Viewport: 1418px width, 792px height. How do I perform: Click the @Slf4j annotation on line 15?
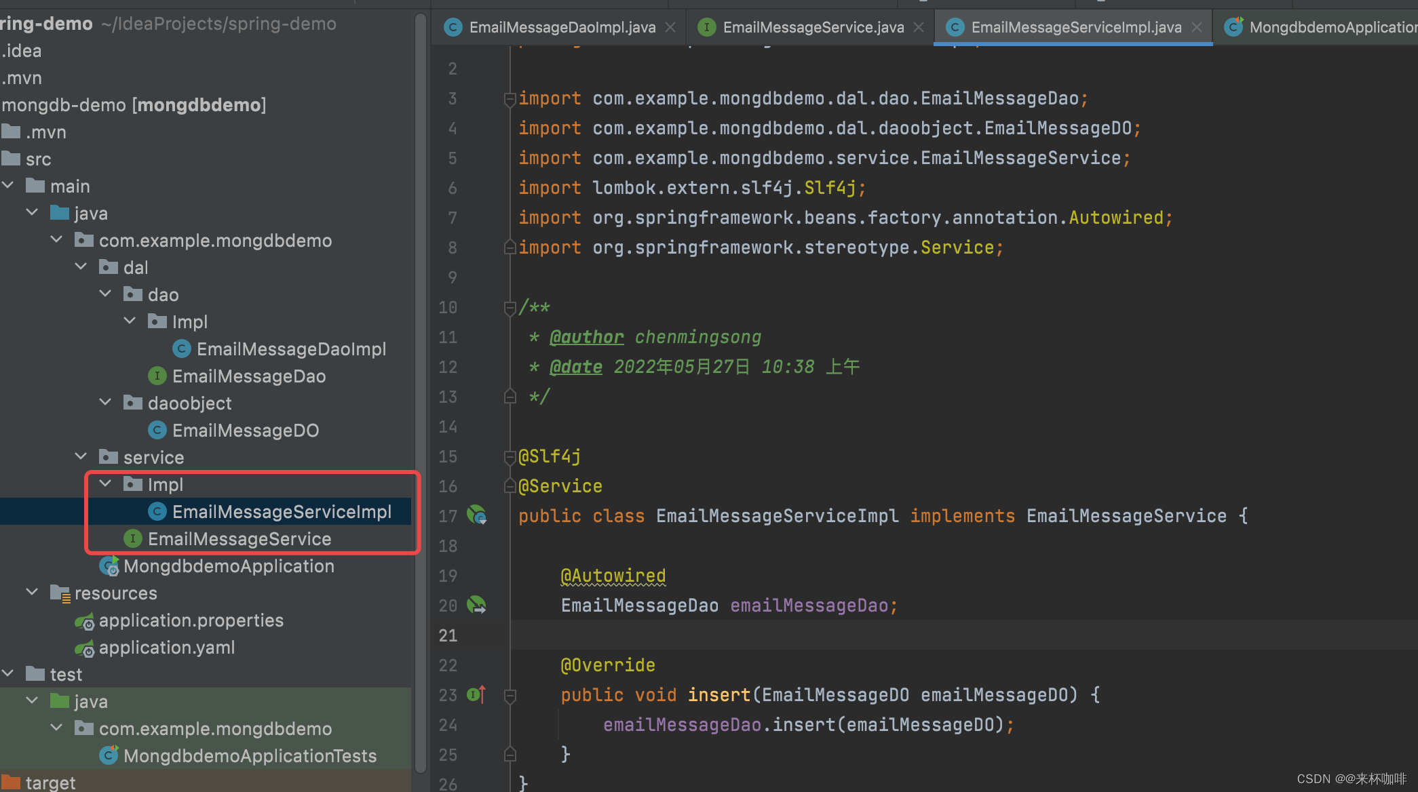pyautogui.click(x=550, y=456)
